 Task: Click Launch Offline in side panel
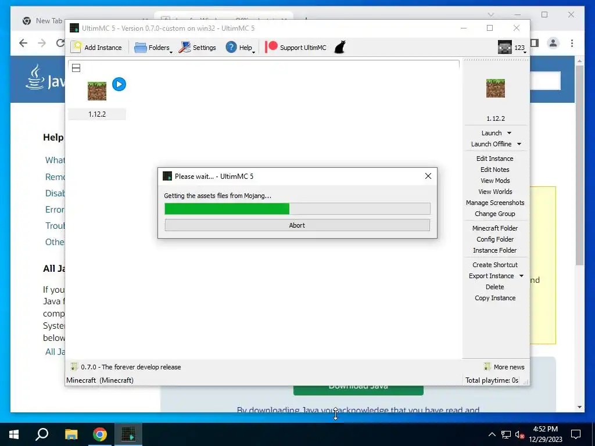point(491,144)
